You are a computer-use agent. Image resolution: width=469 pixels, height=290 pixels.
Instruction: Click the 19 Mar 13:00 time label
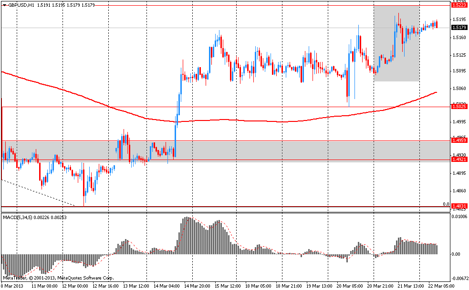pos(318,286)
